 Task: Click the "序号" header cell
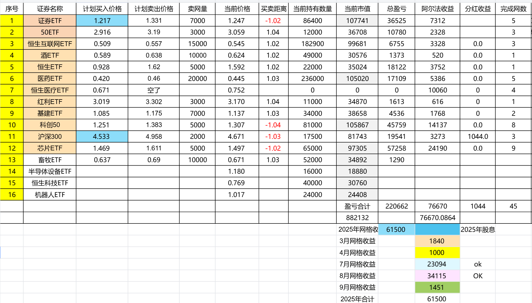[x=12, y=9]
